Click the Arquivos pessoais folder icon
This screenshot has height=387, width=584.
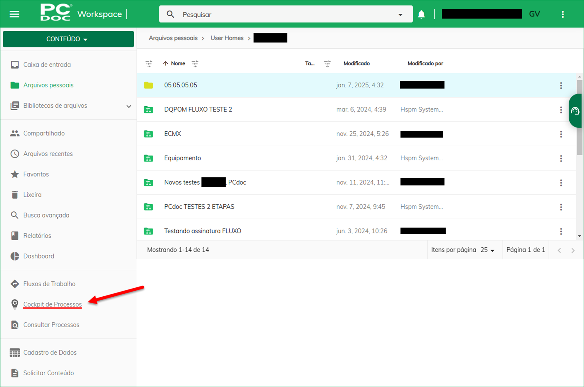[x=15, y=85]
